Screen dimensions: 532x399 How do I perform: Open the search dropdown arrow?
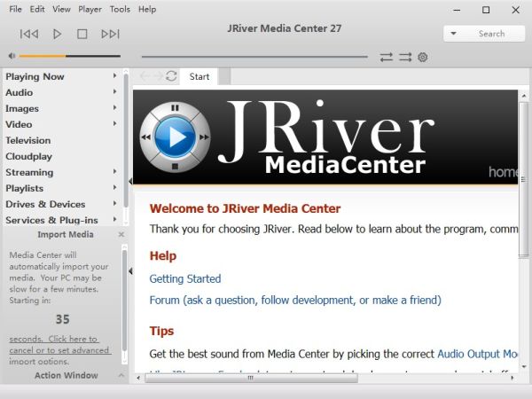(x=454, y=34)
